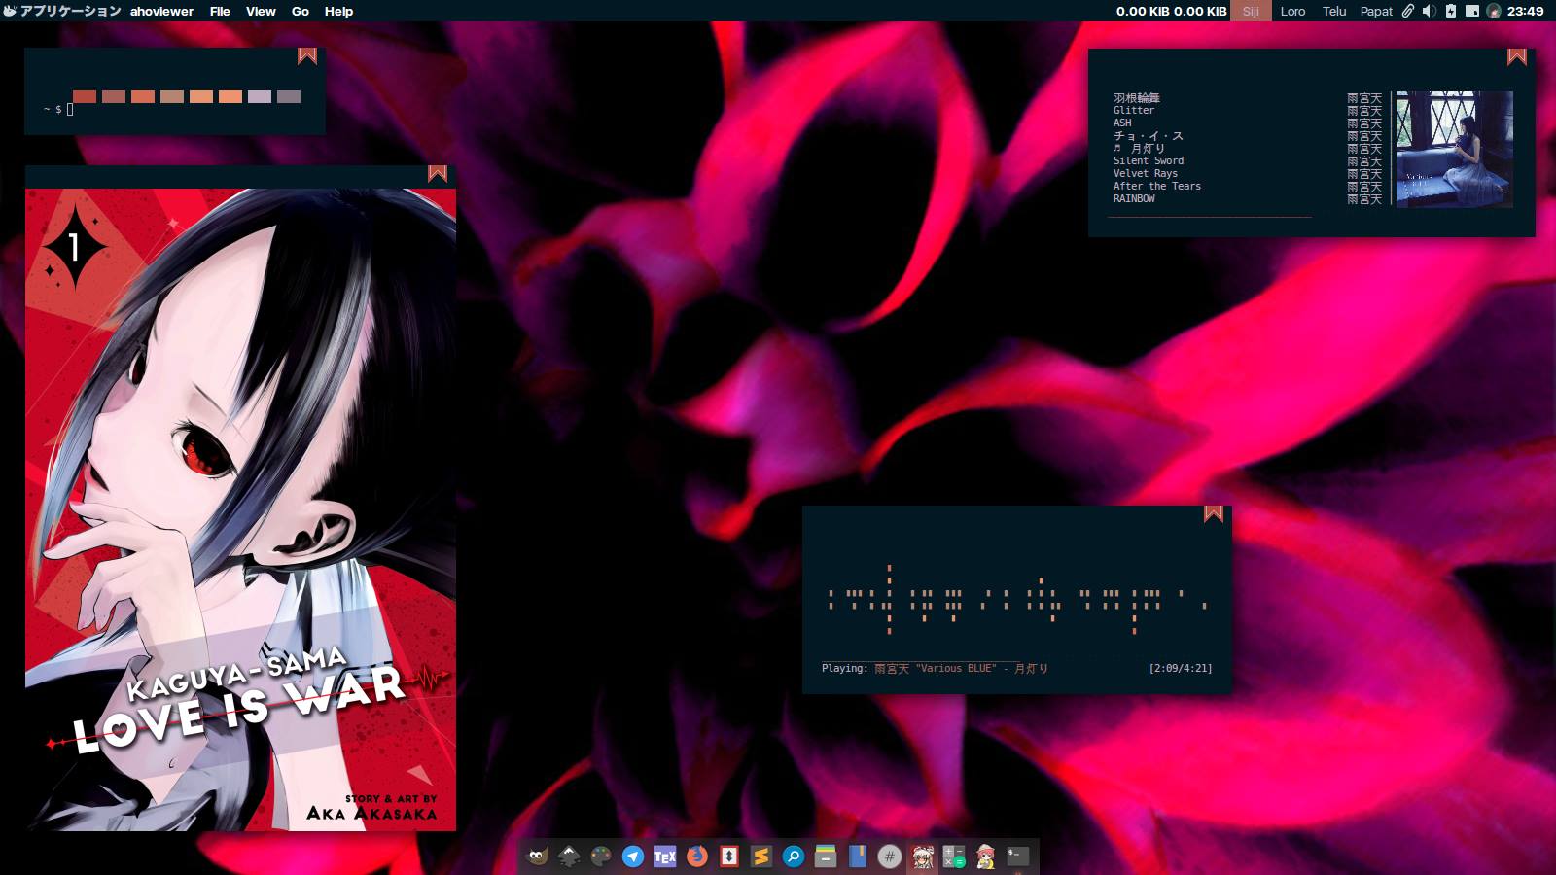1556x875 pixels.
Task: Launch Sublime Text from the dock
Action: [761, 857]
